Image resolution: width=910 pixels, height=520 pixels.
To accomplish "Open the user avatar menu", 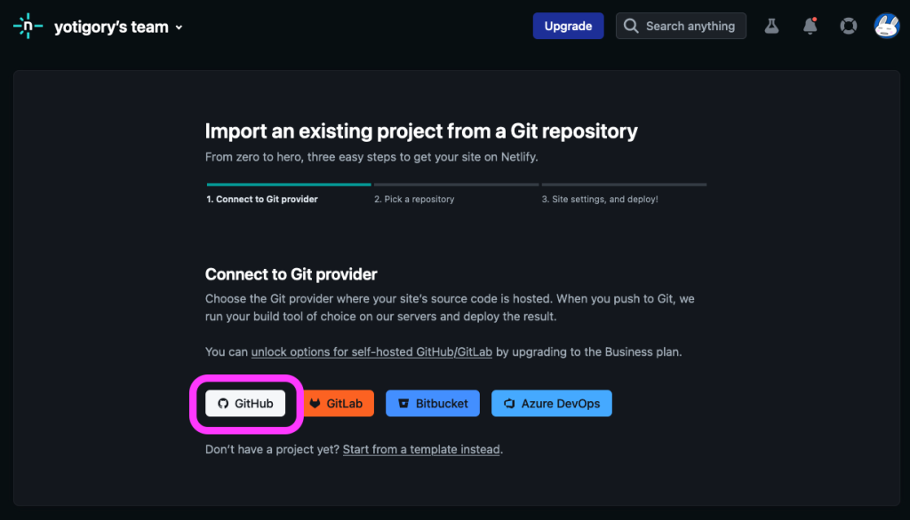I will point(886,26).
